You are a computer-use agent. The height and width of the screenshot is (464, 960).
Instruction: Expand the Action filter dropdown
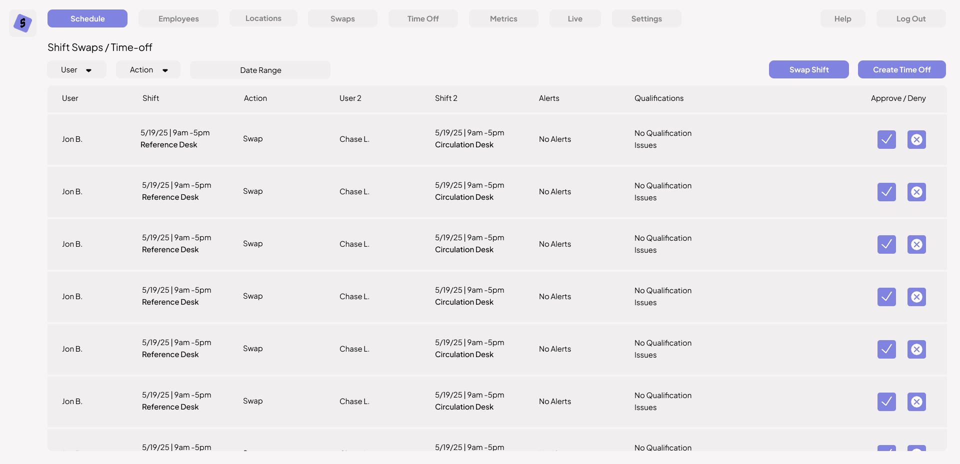tap(148, 70)
